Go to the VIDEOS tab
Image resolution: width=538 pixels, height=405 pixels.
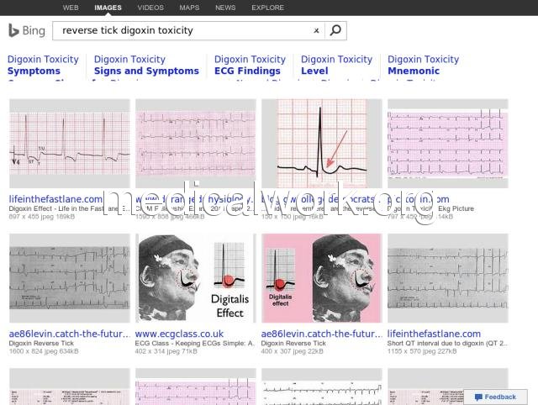150,8
